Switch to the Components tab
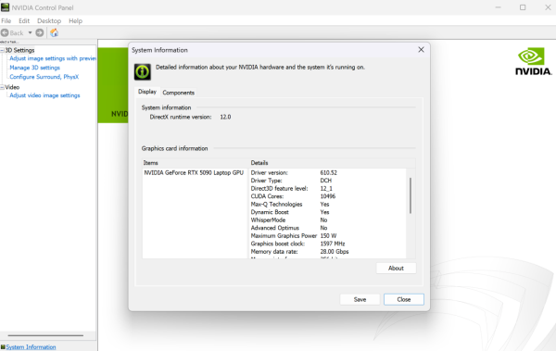The image size is (556, 351). [x=178, y=93]
